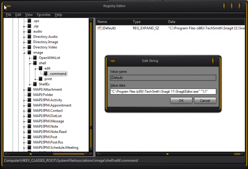Select the MAPI/IPM.Note.Read key label
Image resolution: width=248 pixels, height=169 pixels.
point(50,132)
